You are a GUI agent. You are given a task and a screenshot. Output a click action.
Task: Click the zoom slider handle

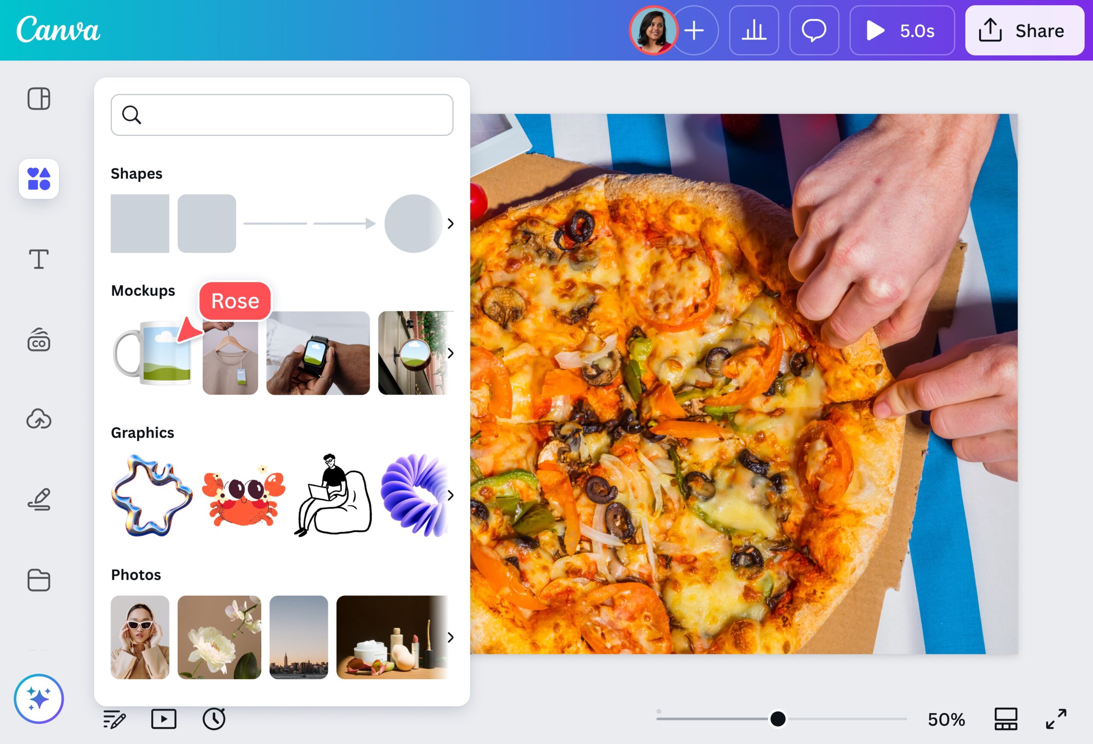click(x=777, y=719)
